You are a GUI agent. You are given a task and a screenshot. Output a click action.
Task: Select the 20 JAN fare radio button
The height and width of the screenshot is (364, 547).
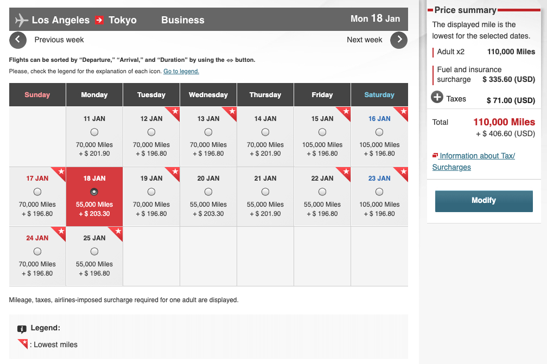pos(208,191)
